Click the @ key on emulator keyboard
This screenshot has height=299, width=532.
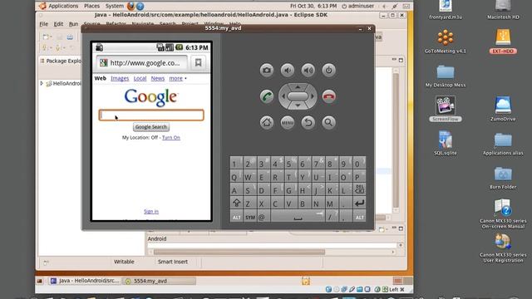[x=263, y=217]
